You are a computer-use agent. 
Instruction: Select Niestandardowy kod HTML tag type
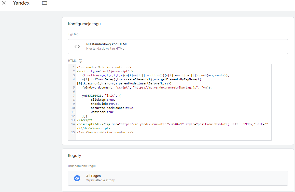coord(178,47)
